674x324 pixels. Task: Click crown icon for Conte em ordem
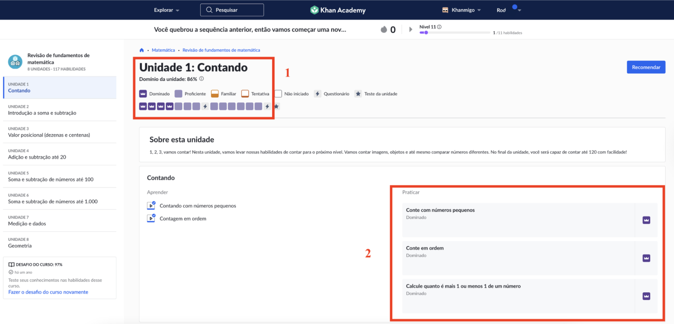click(646, 258)
